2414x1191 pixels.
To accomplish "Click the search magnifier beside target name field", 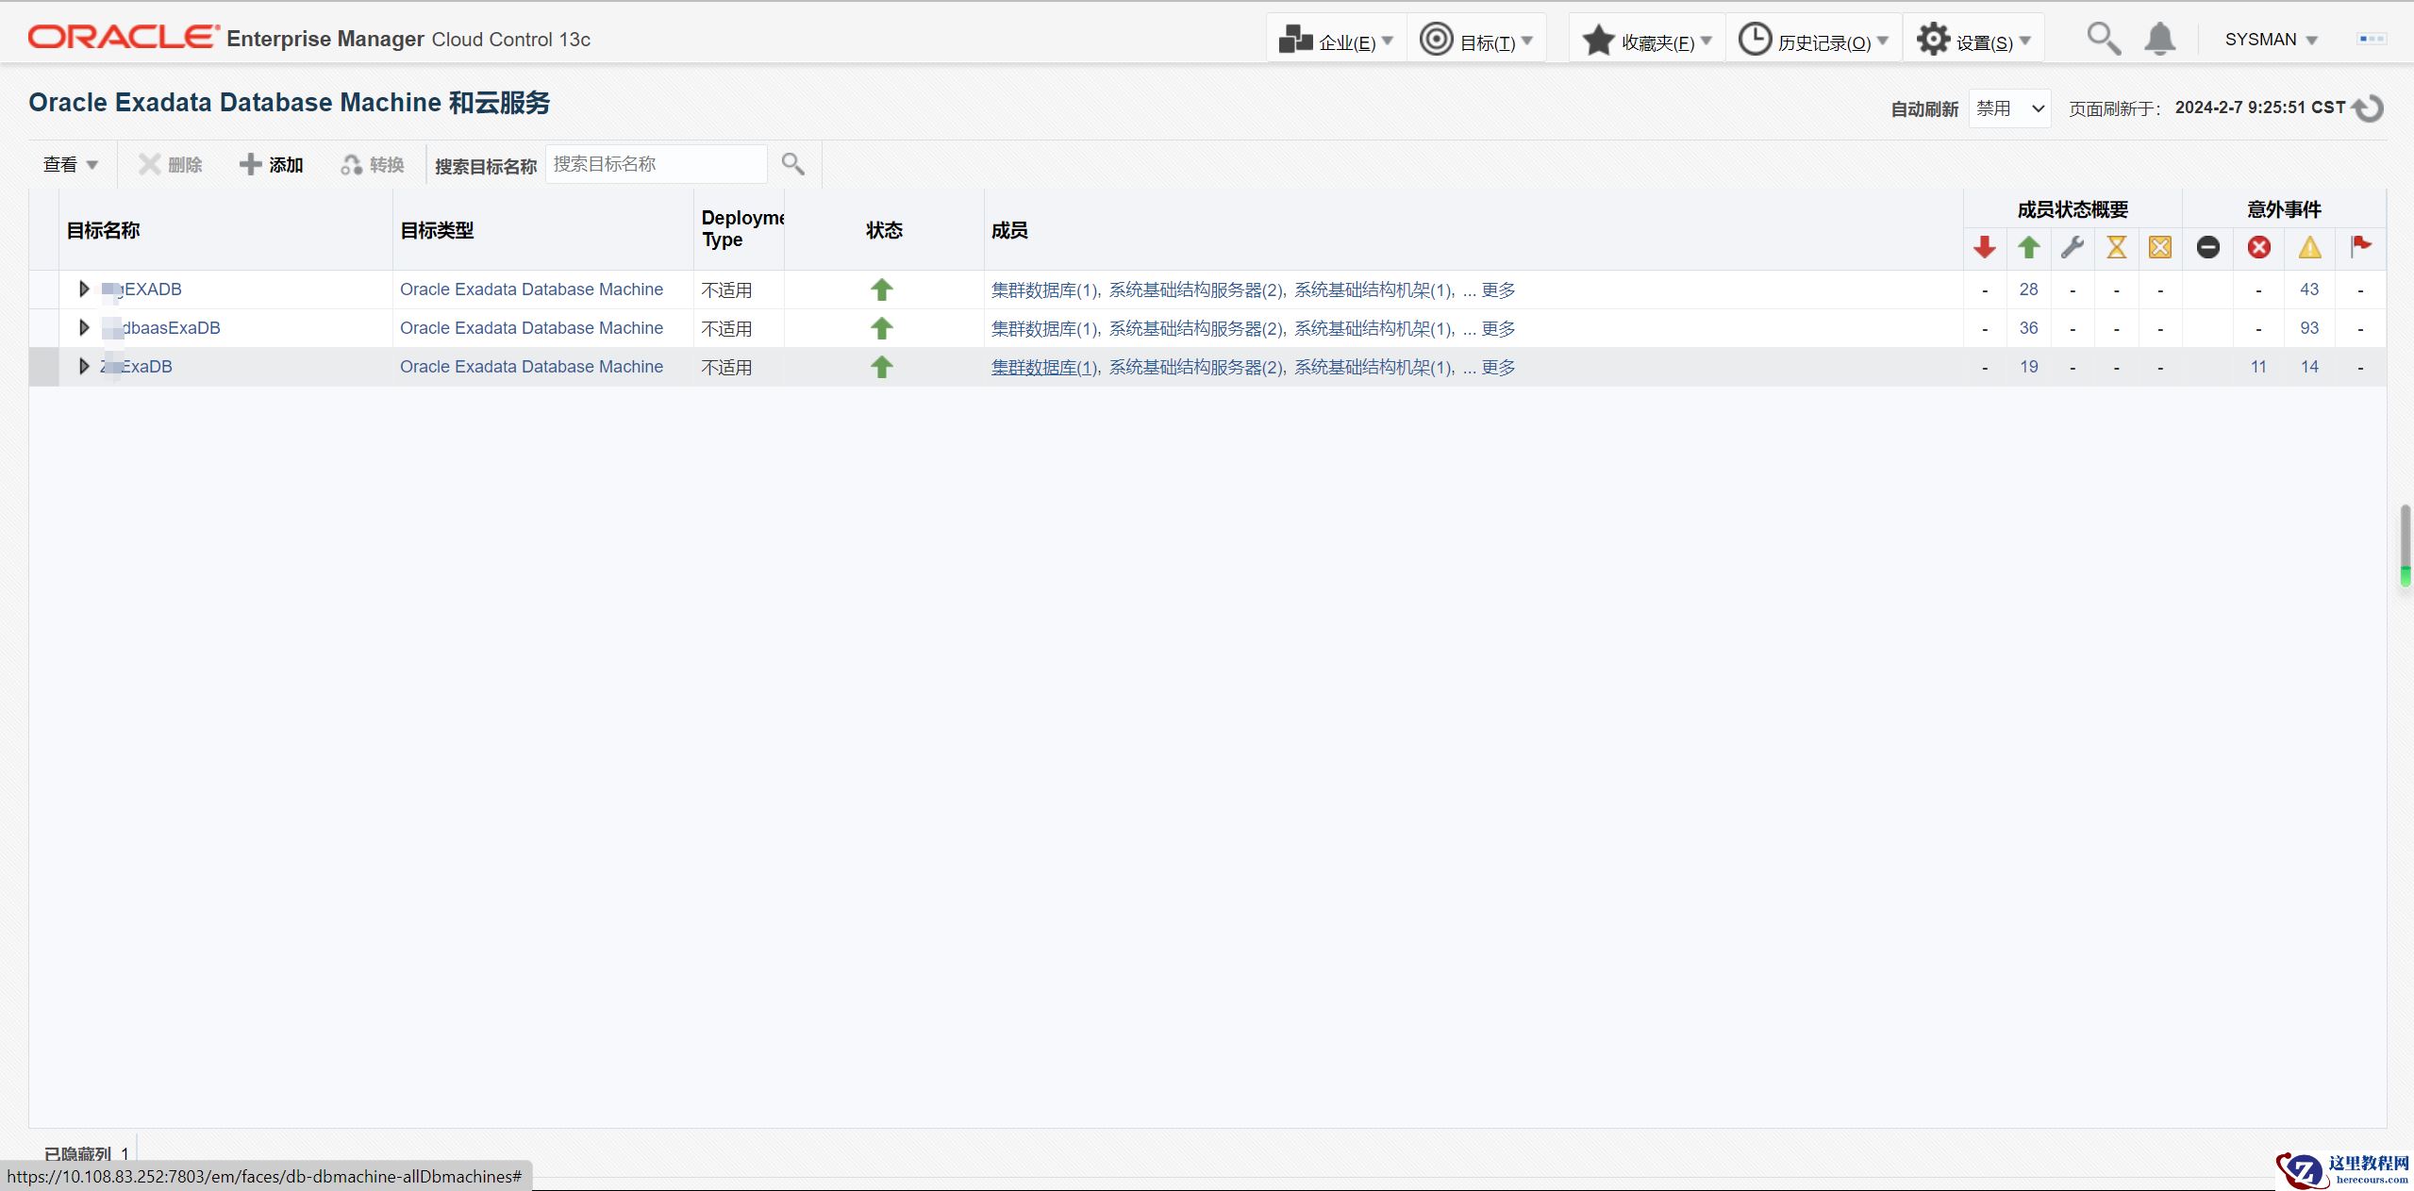I will pyautogui.click(x=792, y=164).
